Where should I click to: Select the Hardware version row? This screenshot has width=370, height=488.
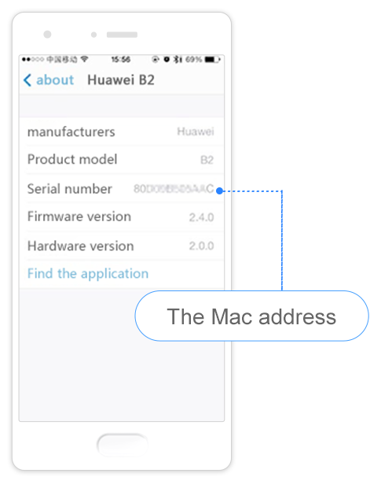(122, 246)
